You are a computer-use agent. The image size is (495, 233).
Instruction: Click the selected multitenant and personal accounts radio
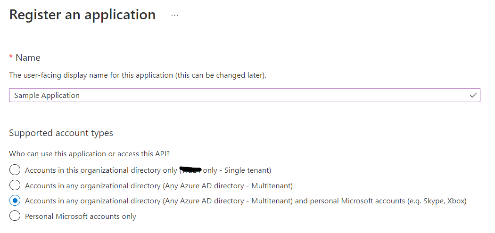pyautogui.click(x=15, y=201)
